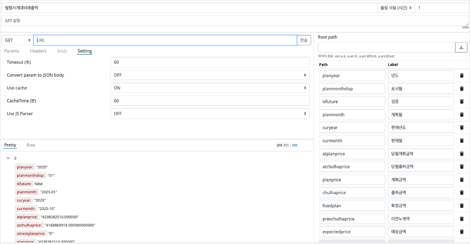Viewport: 470px width, 244px height.
Task: Delete the atplanprice row
Action: click(461, 153)
